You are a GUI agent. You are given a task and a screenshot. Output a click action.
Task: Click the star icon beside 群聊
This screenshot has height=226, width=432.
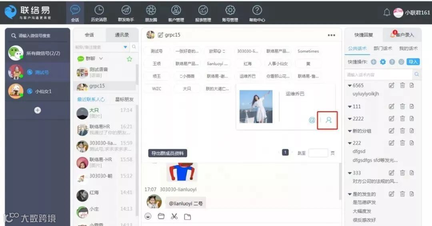pyautogui.click(x=129, y=59)
